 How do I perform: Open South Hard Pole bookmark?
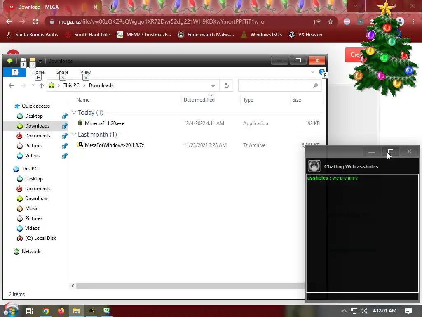point(88,35)
